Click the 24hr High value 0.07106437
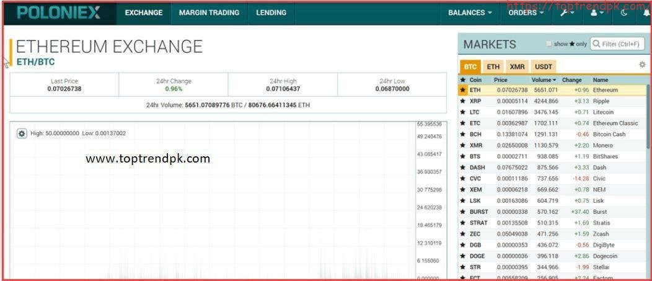The image size is (652, 281). [x=283, y=89]
